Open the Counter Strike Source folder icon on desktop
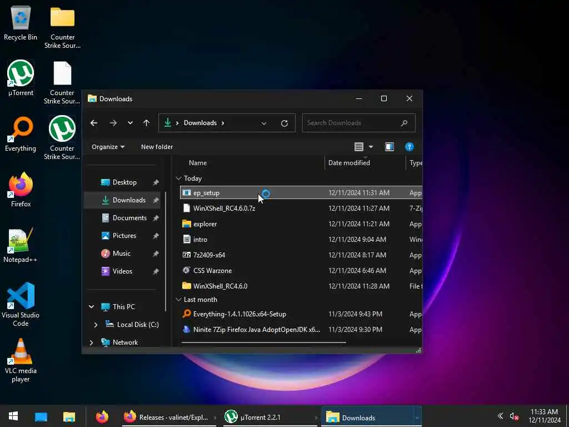 pyautogui.click(x=62, y=27)
